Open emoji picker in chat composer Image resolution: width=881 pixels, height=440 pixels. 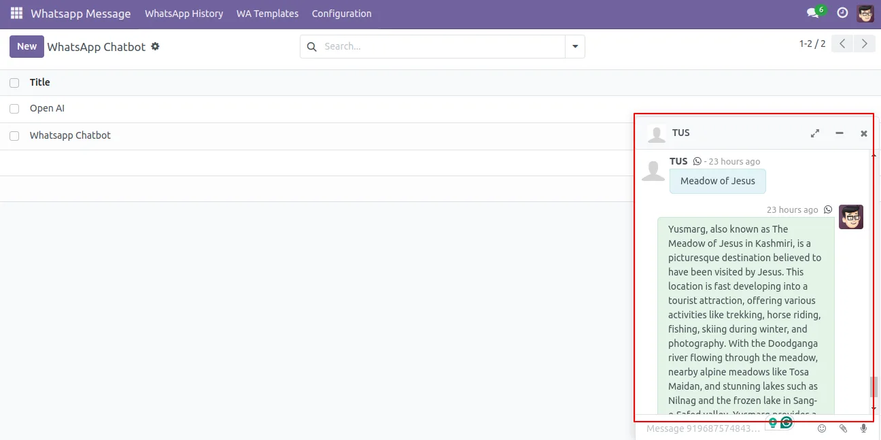pyautogui.click(x=822, y=428)
